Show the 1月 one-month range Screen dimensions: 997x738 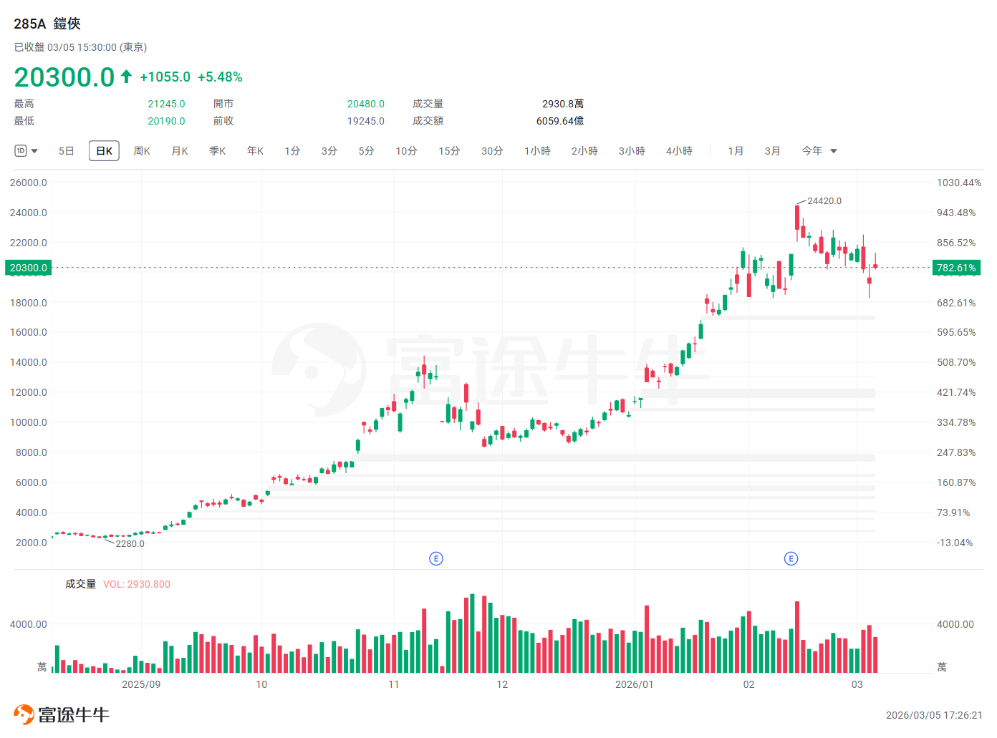click(x=736, y=151)
